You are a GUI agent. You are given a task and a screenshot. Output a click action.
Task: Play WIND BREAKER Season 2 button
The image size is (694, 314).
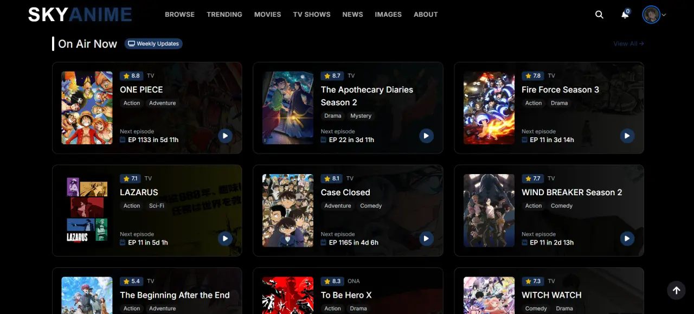pyautogui.click(x=627, y=239)
